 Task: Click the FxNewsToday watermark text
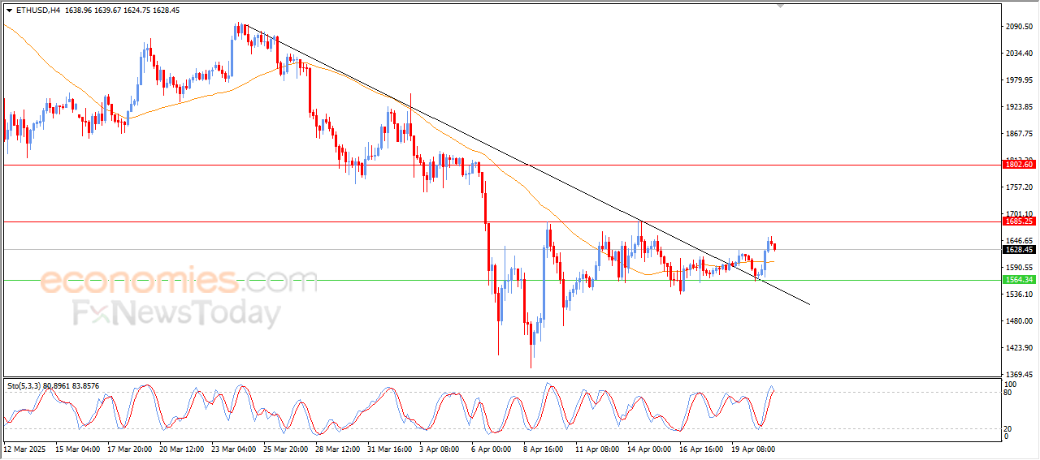coord(176,313)
